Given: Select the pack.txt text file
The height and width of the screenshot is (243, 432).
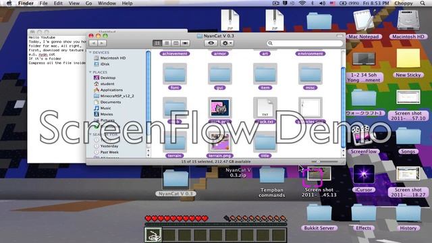Looking at the screenshot, I should pos(265,108).
